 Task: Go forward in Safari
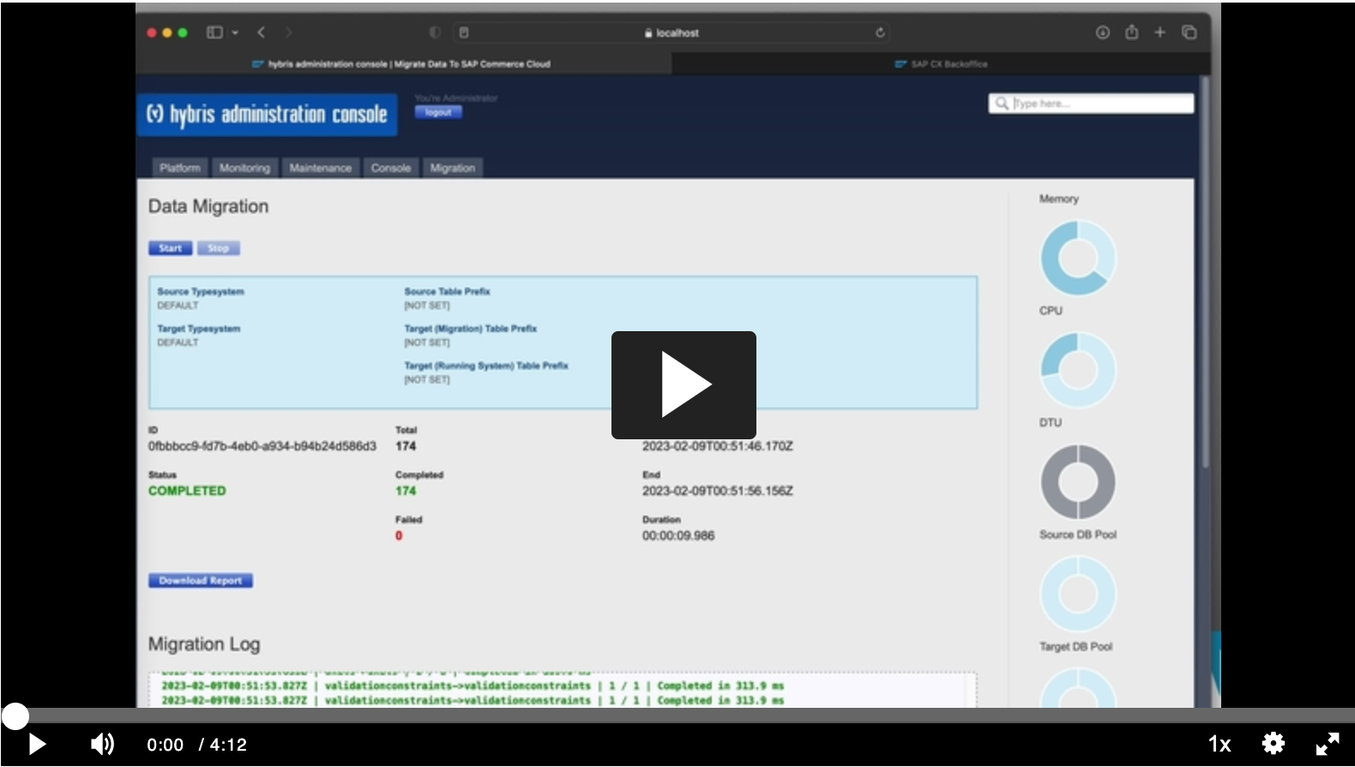[289, 33]
